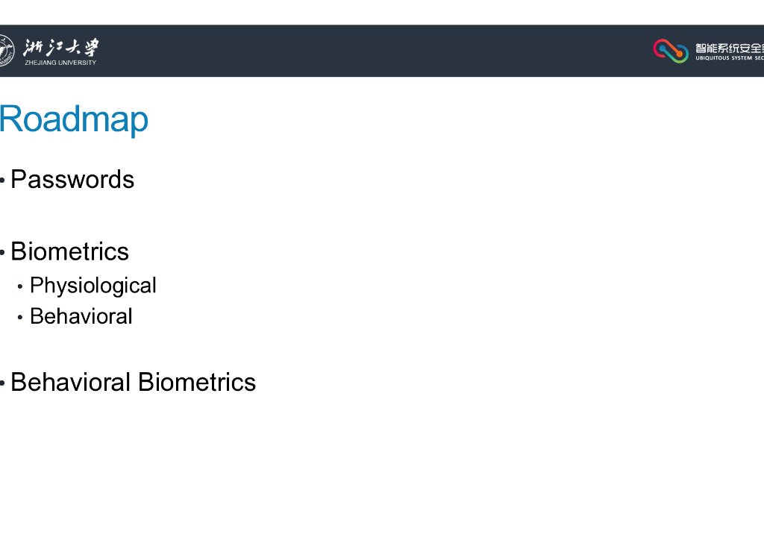This screenshot has height=540, width=764.
Task: Click the word Behavioral in the last bullet
Action: click(x=71, y=383)
